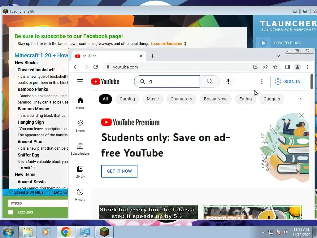Select the Bossa Nova filter chip

(x=216, y=99)
